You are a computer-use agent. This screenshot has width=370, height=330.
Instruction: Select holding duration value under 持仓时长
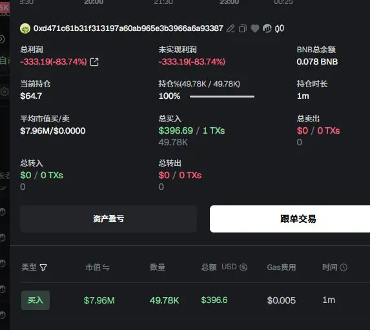pos(303,96)
